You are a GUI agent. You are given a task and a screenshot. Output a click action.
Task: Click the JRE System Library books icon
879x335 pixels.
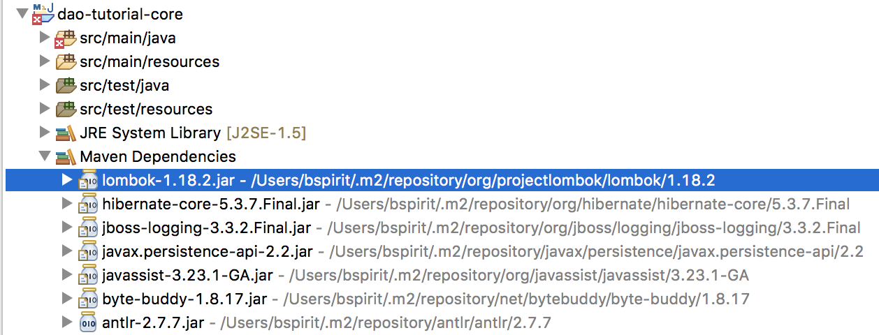[66, 133]
